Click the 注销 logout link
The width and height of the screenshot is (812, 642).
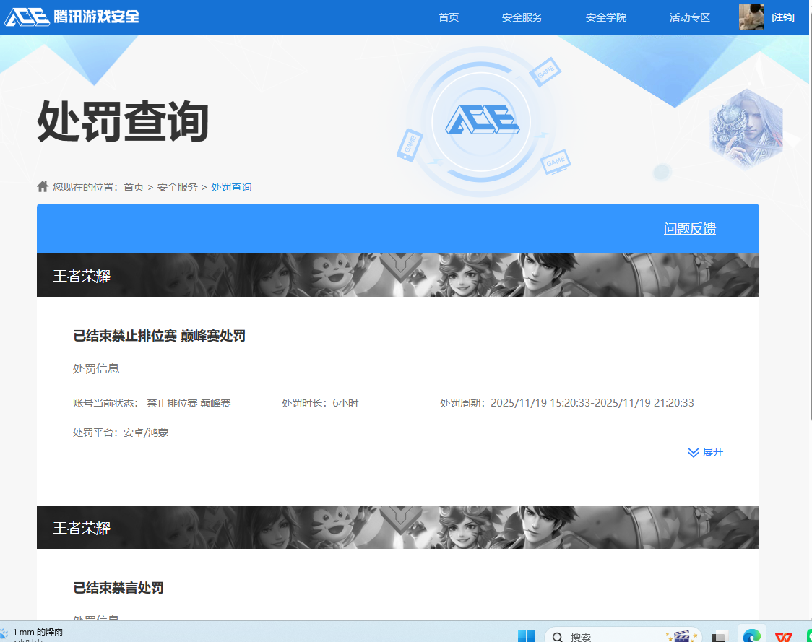tap(783, 17)
